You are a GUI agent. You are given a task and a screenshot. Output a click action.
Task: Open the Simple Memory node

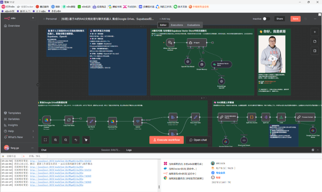click(x=202, y=64)
